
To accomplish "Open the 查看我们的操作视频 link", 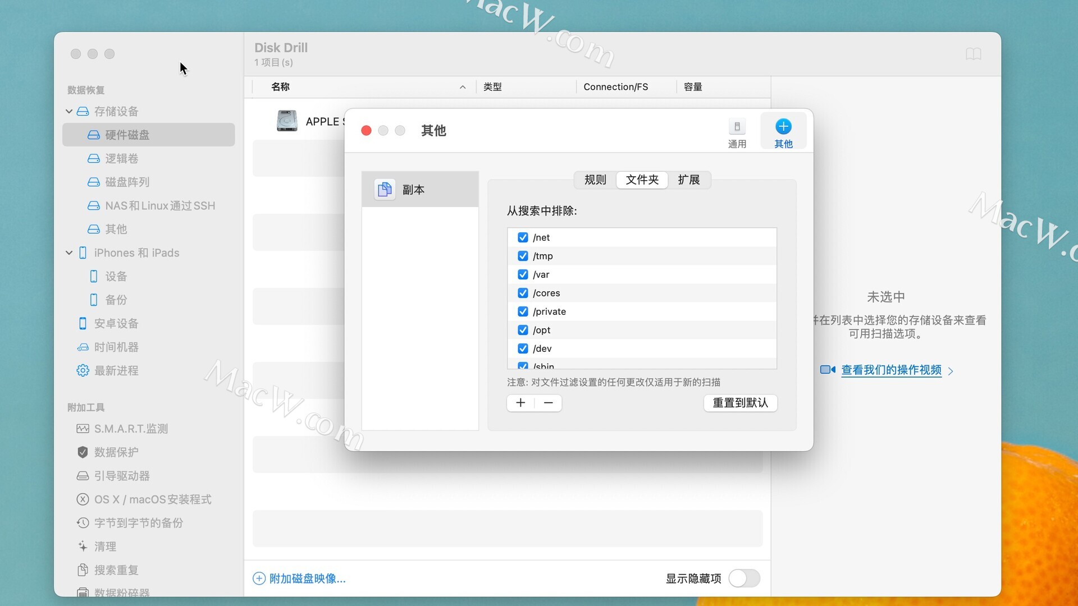I will pyautogui.click(x=891, y=370).
